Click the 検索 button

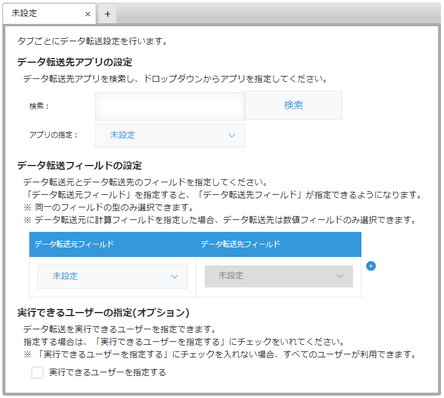click(293, 105)
